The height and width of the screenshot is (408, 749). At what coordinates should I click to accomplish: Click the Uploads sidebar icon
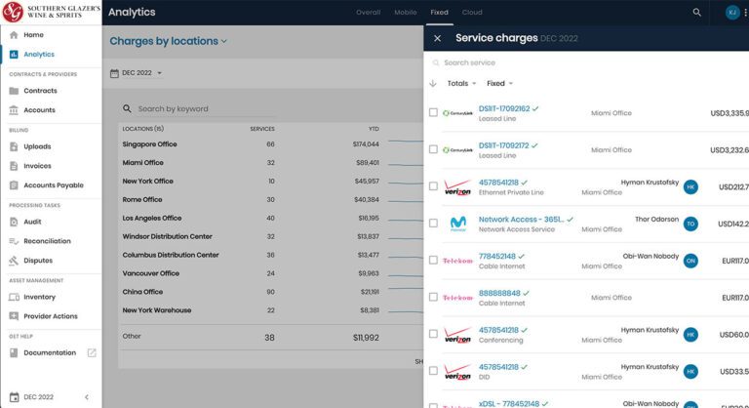click(x=14, y=146)
